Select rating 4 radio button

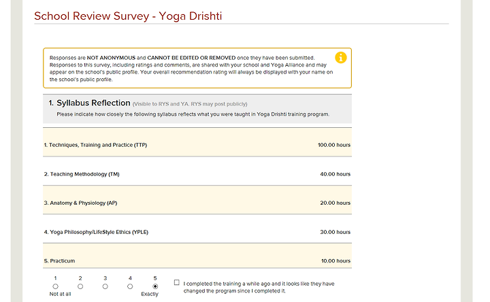pos(130,286)
